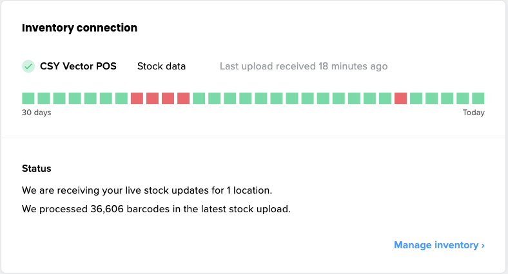
Task: Click the green square right after the four red squares
Action: click(199, 98)
